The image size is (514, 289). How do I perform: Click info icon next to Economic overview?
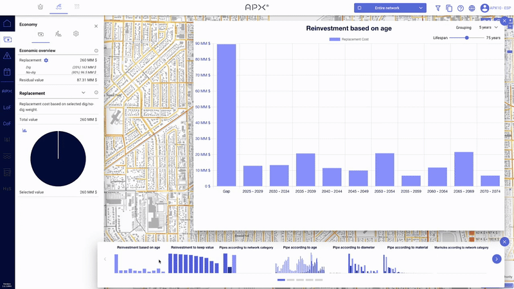click(x=96, y=50)
